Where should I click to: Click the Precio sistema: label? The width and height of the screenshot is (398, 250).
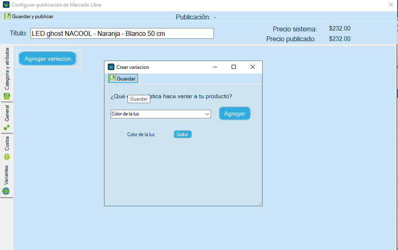click(x=295, y=29)
